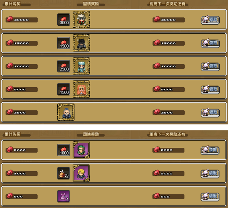Image resolution: width=228 pixels, height=208 pixels.
Task: Select the teal-haired girl character portrait
Action: (x=81, y=66)
